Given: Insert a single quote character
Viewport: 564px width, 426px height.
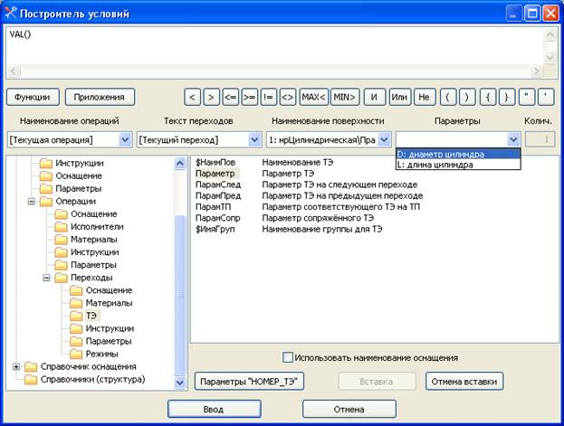Looking at the screenshot, I should (x=546, y=97).
